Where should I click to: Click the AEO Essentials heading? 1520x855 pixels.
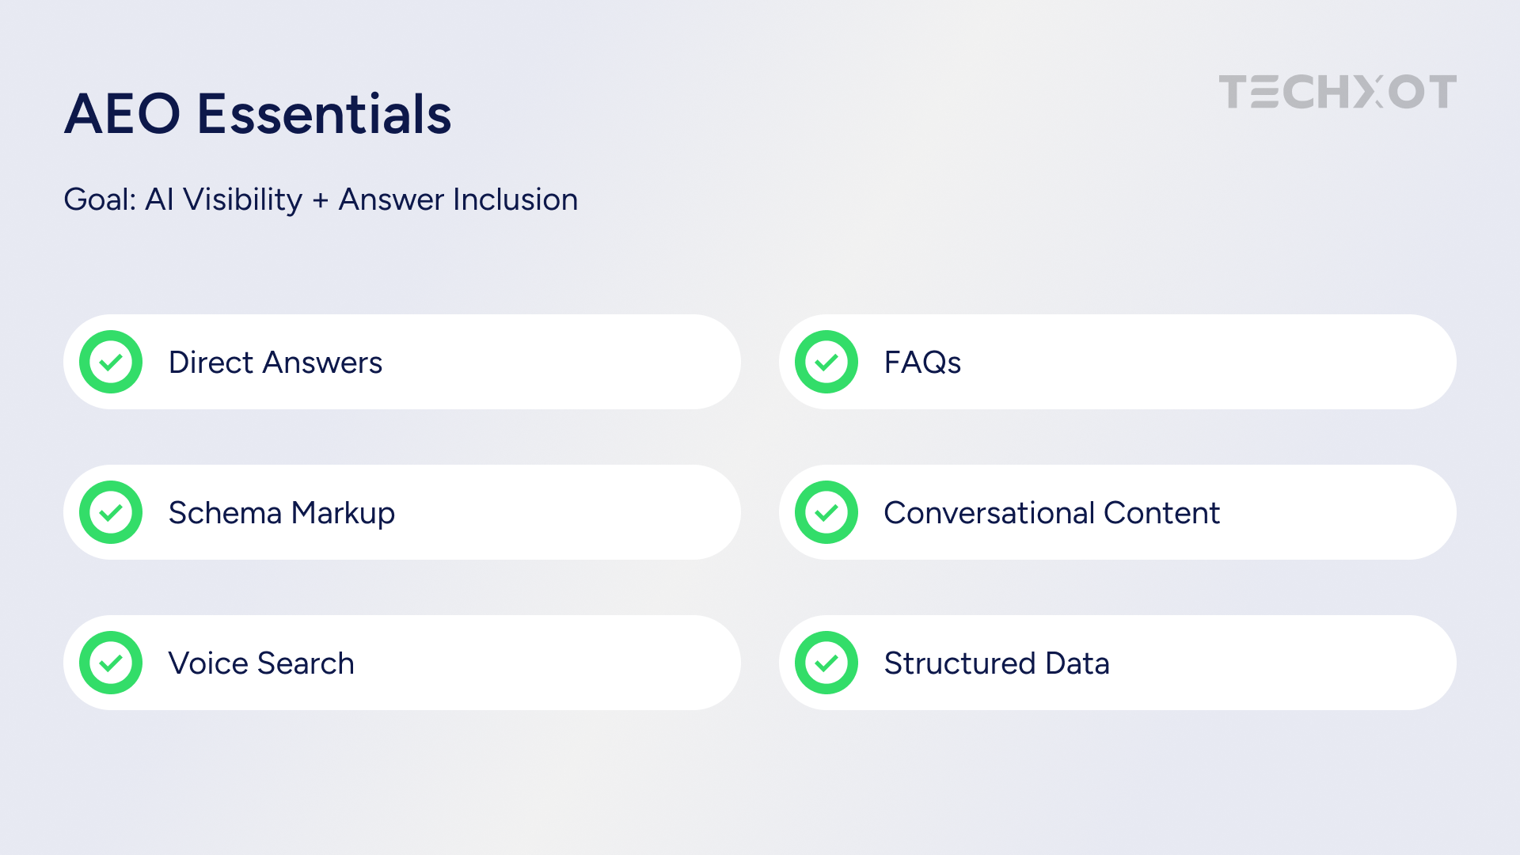pyautogui.click(x=258, y=113)
